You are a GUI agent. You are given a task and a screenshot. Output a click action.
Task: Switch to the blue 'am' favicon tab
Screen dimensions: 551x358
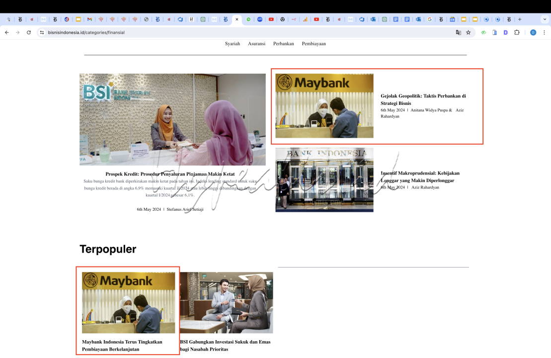click(x=260, y=19)
